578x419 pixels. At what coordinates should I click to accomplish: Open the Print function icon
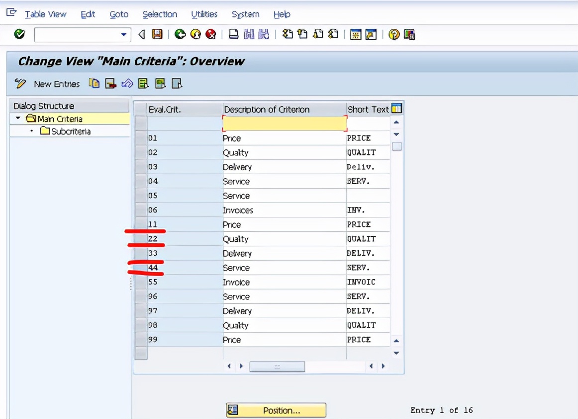click(234, 34)
